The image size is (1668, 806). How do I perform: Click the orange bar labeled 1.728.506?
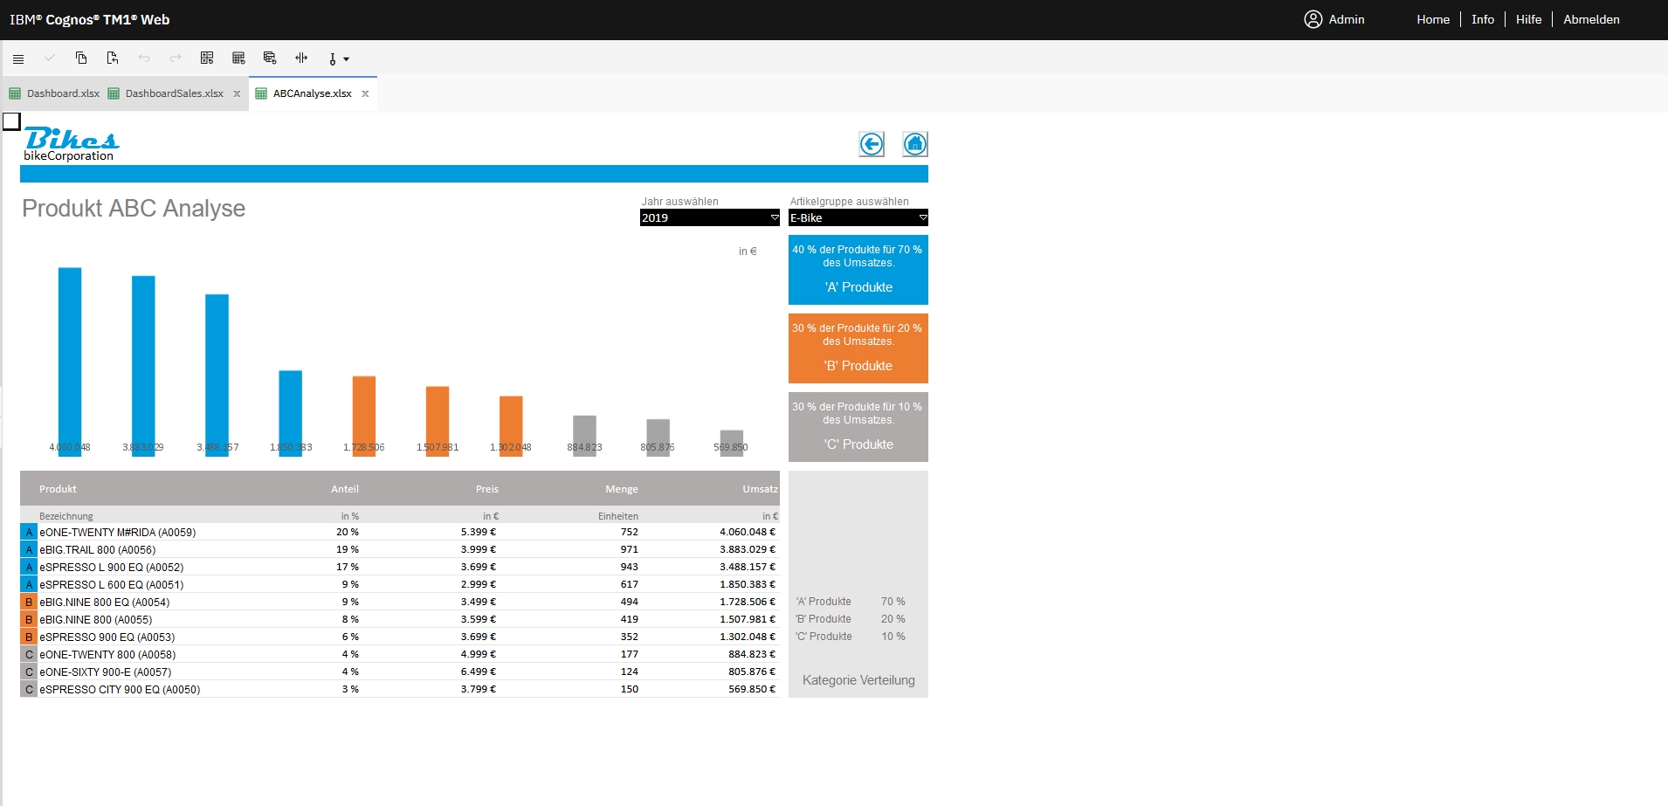364,416
